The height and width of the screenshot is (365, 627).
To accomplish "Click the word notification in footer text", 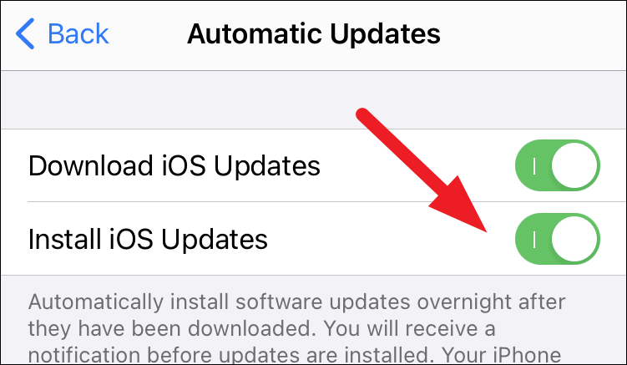I will tap(84, 355).
